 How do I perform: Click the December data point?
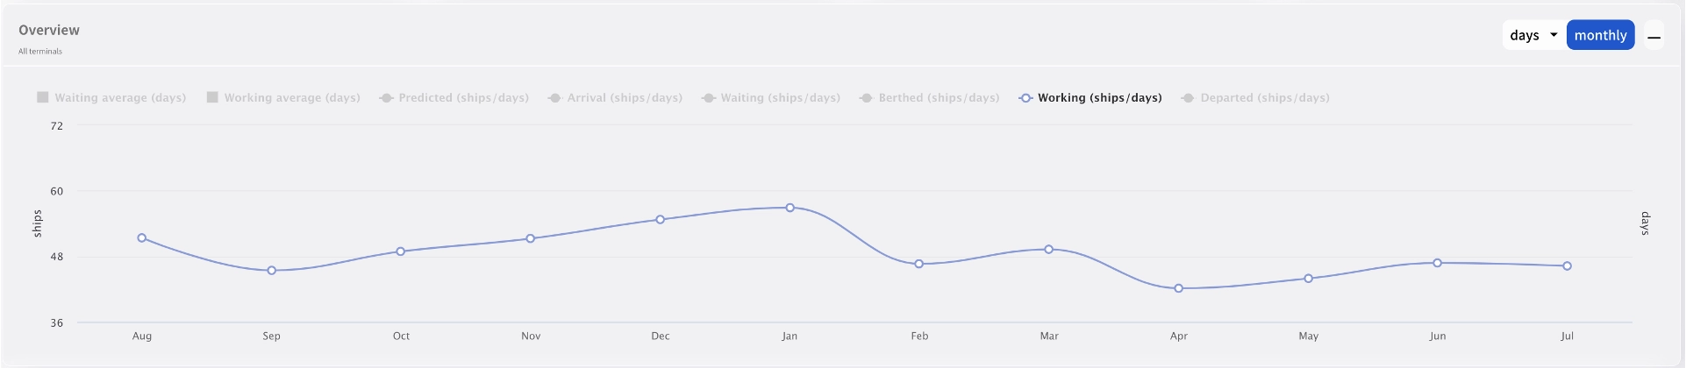pyautogui.click(x=661, y=220)
